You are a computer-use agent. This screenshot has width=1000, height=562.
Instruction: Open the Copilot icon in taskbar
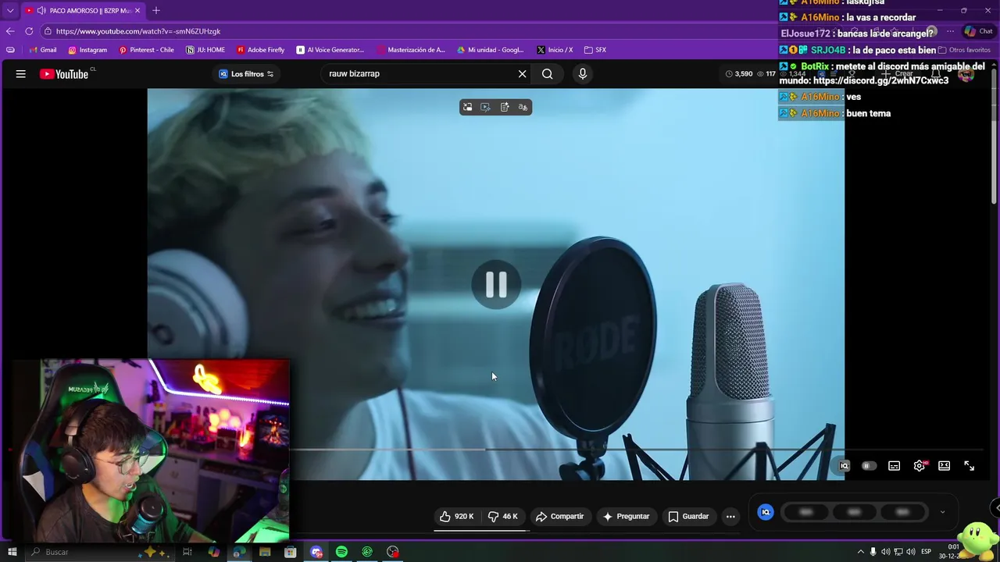tap(213, 552)
